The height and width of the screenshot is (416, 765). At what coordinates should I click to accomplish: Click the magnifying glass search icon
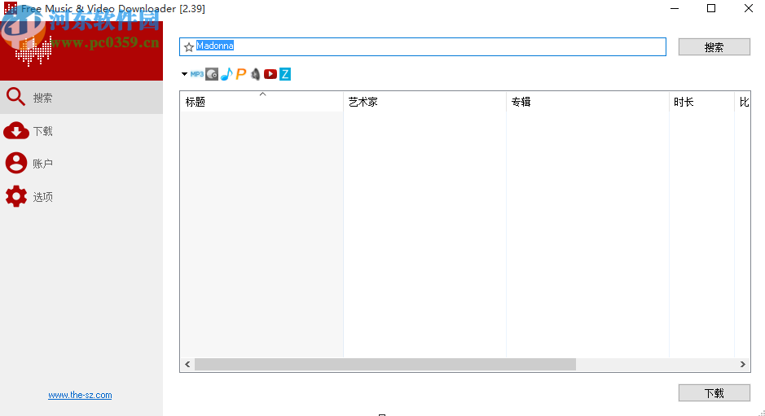point(15,97)
